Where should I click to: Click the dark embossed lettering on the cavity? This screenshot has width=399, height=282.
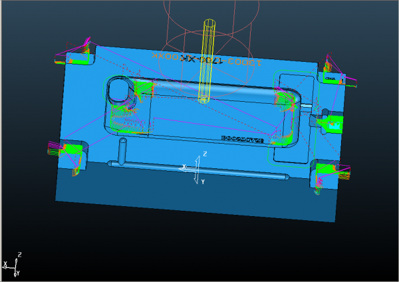click(x=242, y=139)
